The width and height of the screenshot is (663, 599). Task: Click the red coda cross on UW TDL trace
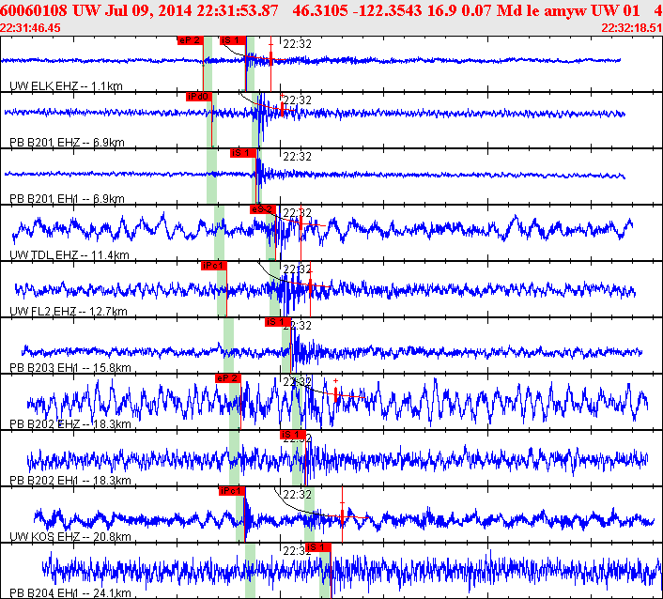(301, 223)
